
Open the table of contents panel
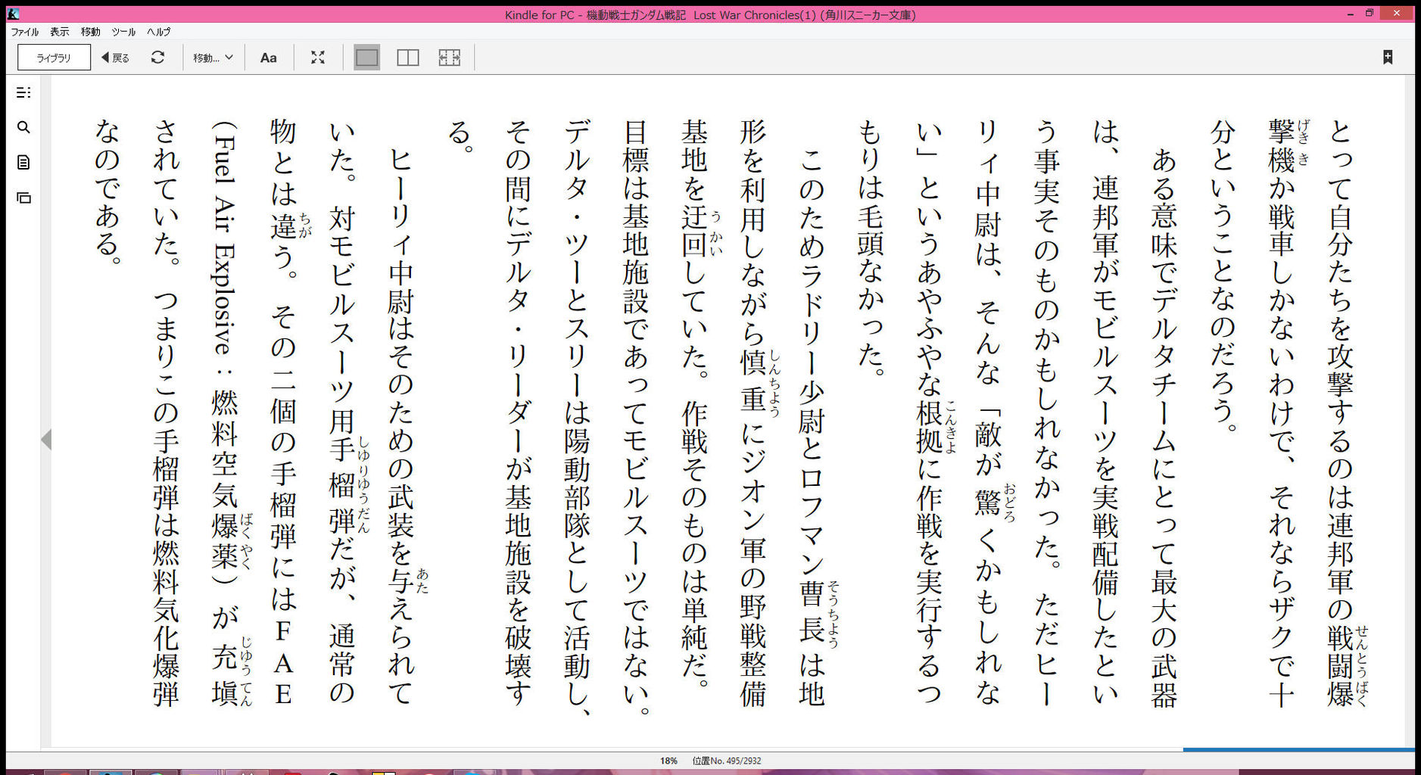(x=23, y=92)
